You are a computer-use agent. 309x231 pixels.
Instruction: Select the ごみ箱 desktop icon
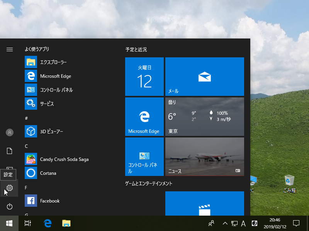coord(289,184)
